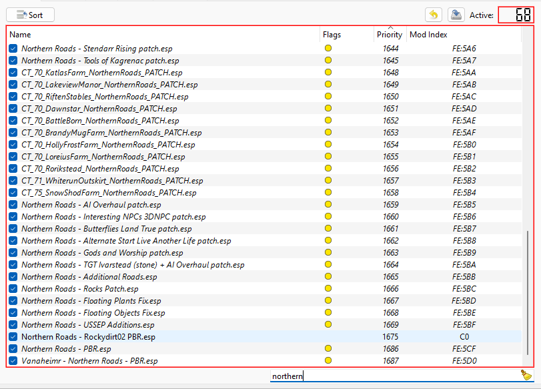The image size is (541, 389).
Task: Sort list by Priority column header
Action: tap(390, 35)
